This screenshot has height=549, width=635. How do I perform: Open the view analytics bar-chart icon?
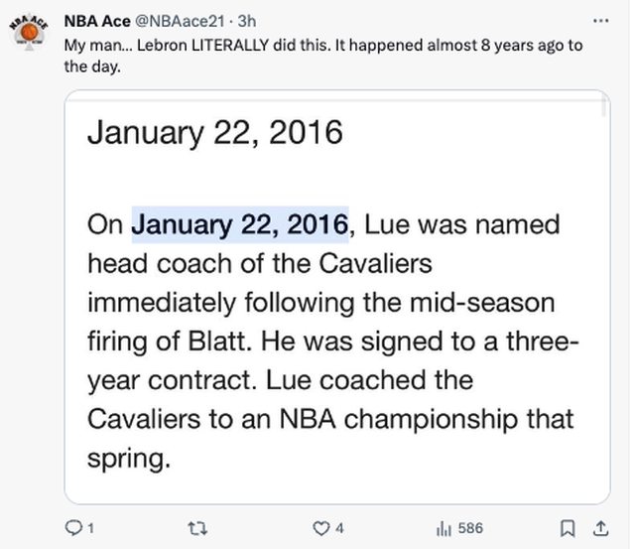pyautogui.click(x=443, y=528)
